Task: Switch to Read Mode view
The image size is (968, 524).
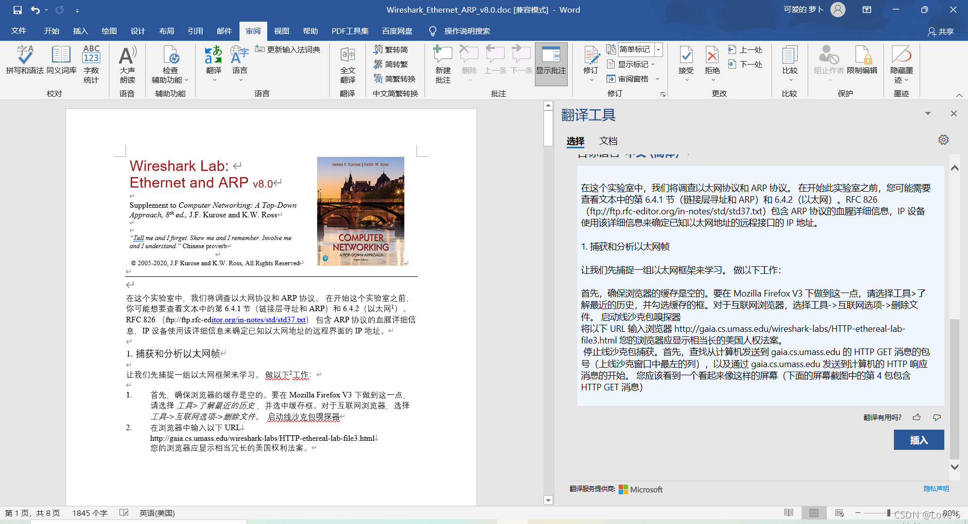Action: tap(789, 513)
